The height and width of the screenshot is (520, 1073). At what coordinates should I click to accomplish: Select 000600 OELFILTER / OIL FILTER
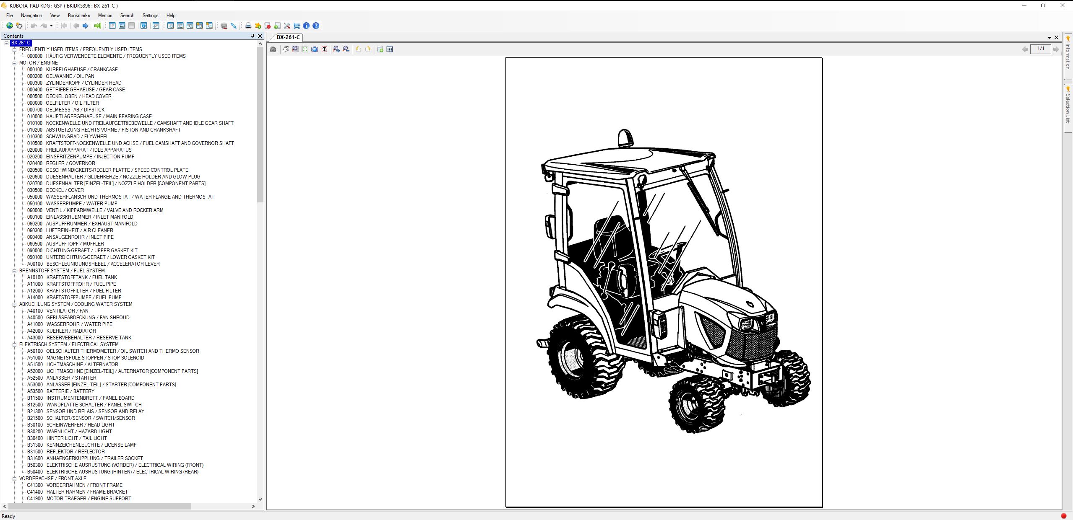pyautogui.click(x=63, y=103)
